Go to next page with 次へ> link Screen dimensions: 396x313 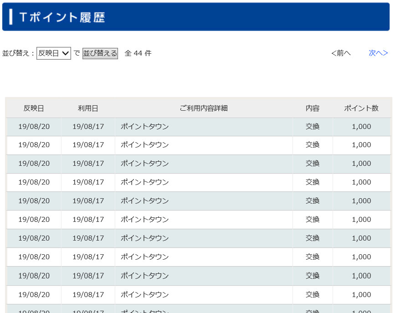(x=378, y=53)
